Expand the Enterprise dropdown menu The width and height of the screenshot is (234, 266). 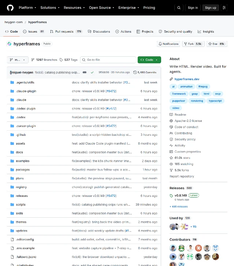(129, 8)
